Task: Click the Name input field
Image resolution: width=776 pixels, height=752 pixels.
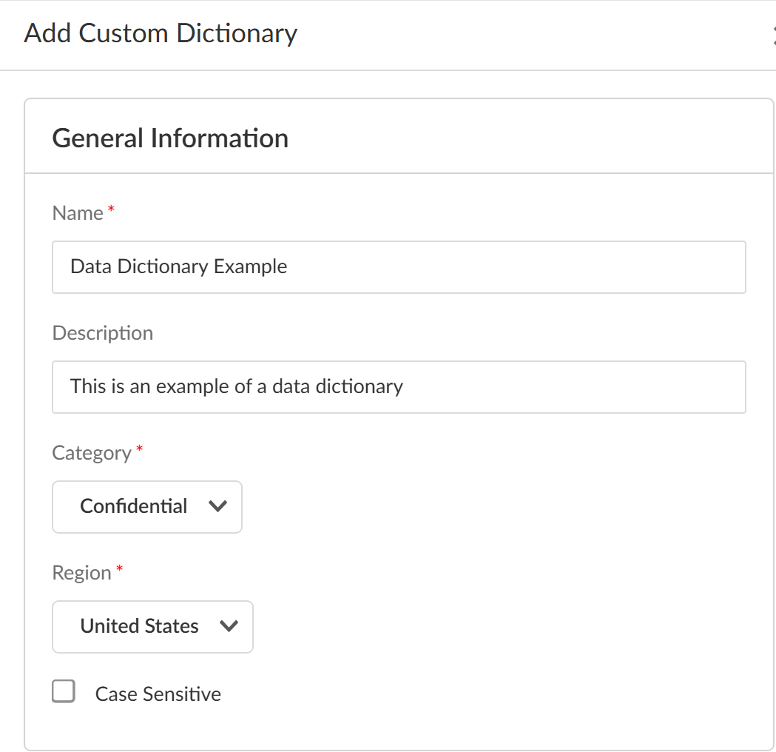Action: 398,267
